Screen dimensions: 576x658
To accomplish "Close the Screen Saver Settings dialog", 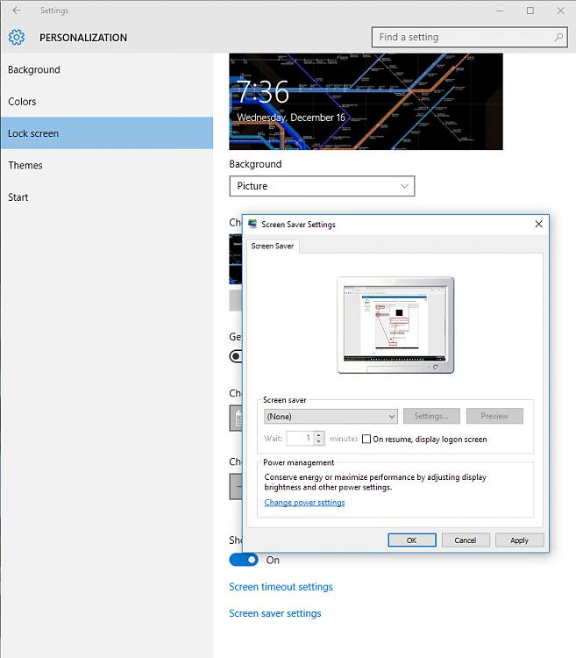I will (538, 224).
